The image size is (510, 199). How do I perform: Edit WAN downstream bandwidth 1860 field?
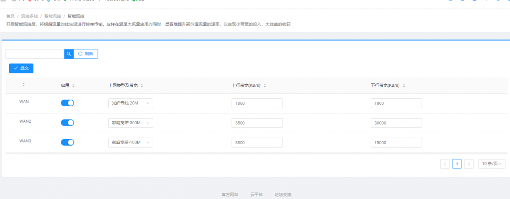(x=397, y=103)
